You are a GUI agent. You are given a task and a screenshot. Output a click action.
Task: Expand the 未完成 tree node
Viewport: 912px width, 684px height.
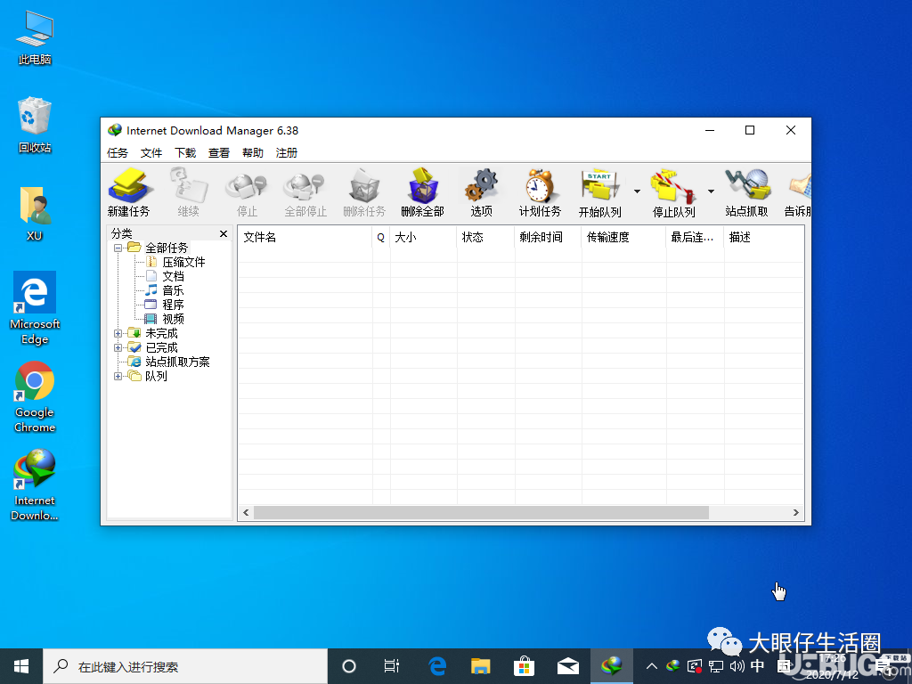point(118,333)
